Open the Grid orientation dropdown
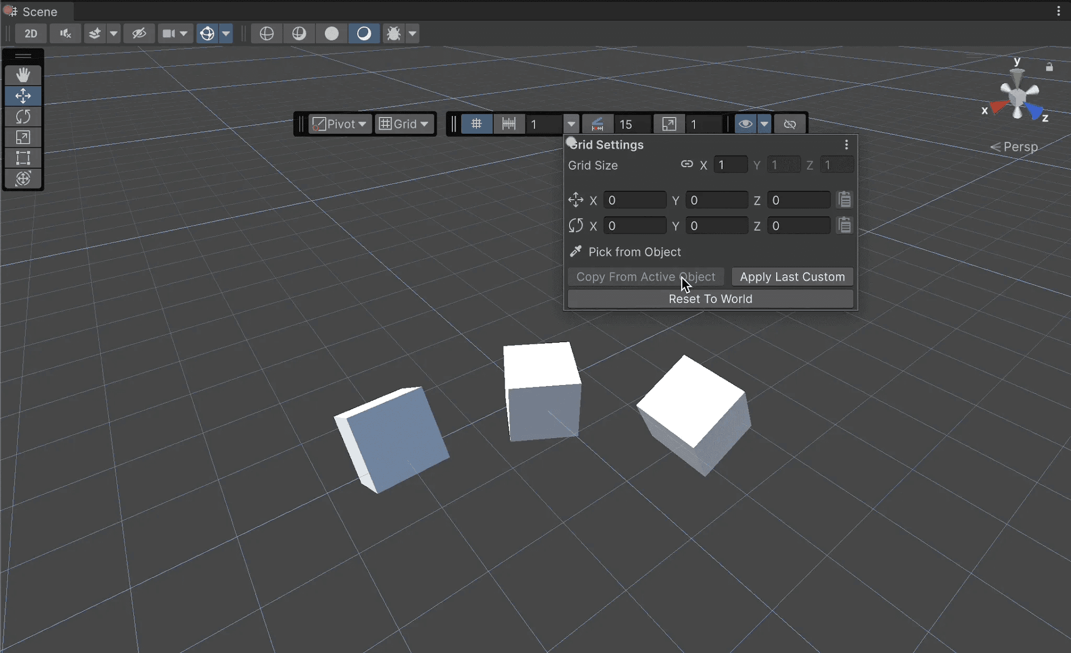This screenshot has width=1071, height=653. 404,123
